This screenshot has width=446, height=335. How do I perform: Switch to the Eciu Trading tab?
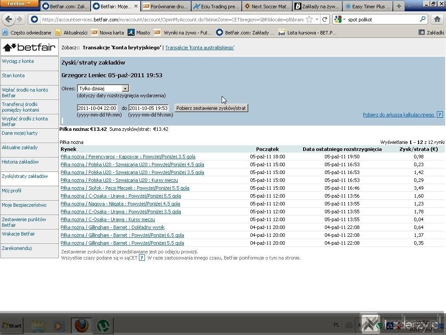click(x=217, y=6)
